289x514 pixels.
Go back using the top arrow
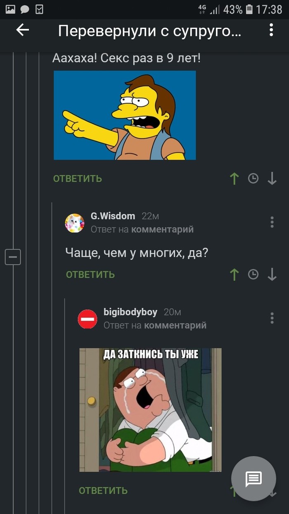coord(22,30)
